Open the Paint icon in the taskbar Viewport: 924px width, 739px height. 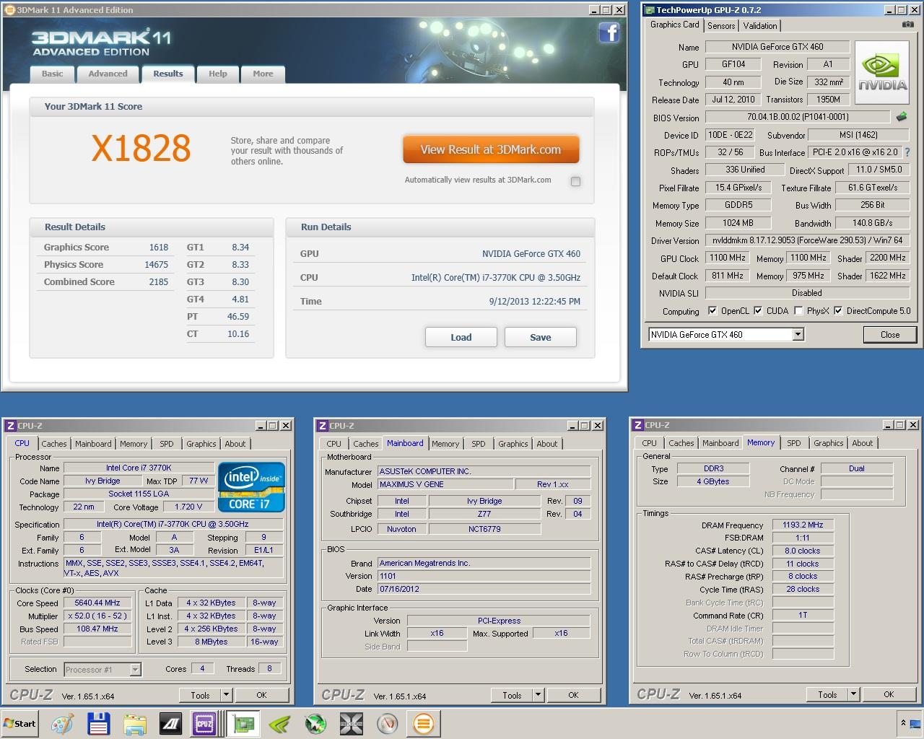tap(63, 724)
